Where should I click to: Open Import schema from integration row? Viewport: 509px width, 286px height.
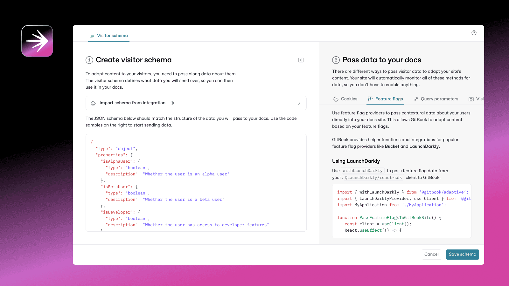point(196,103)
